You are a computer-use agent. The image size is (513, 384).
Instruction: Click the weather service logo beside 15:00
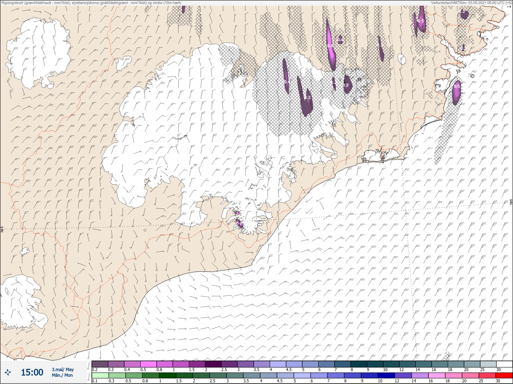(x=7, y=372)
